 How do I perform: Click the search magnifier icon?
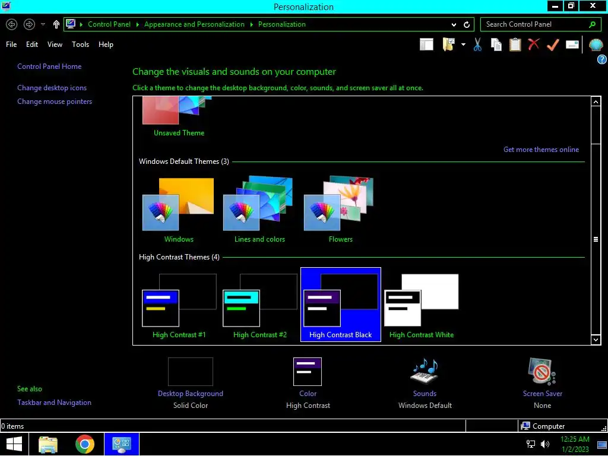click(592, 24)
